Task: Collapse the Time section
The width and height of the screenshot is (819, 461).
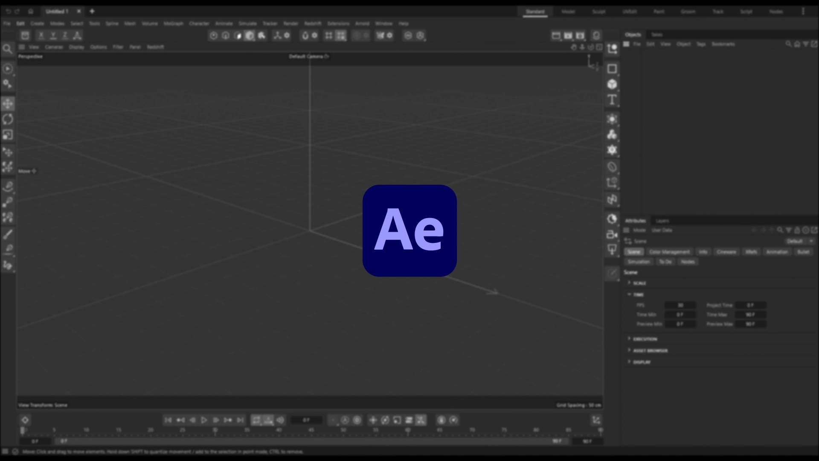Action: pos(630,295)
